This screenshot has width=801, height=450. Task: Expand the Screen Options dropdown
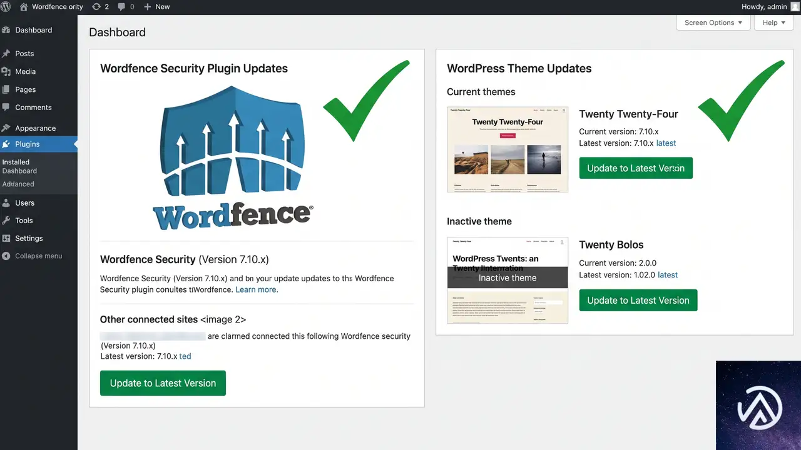[x=713, y=22]
